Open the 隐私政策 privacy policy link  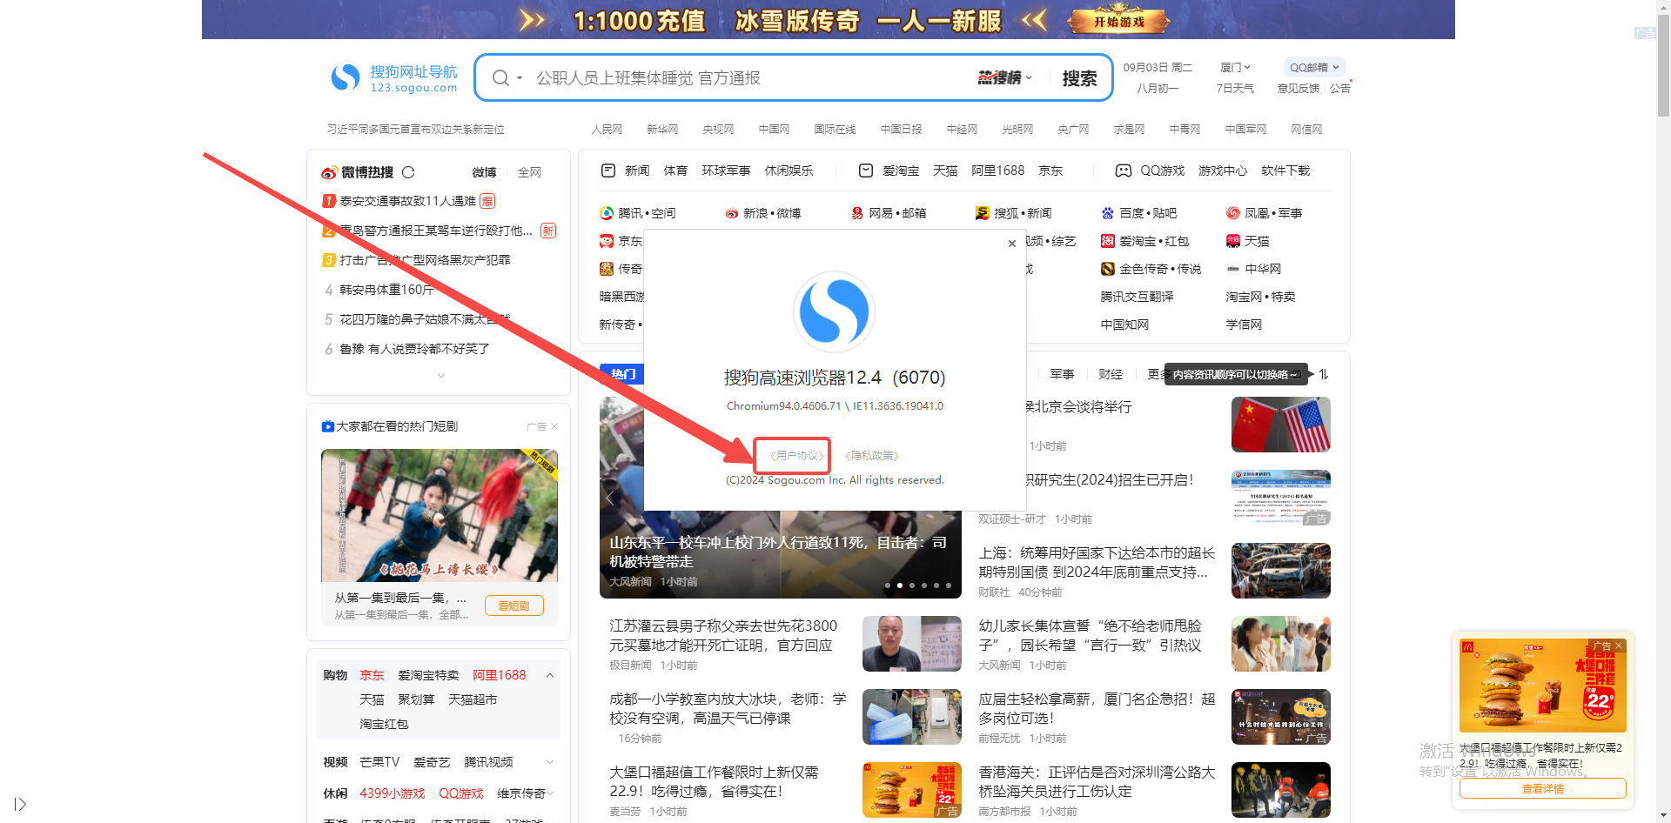pos(872,456)
